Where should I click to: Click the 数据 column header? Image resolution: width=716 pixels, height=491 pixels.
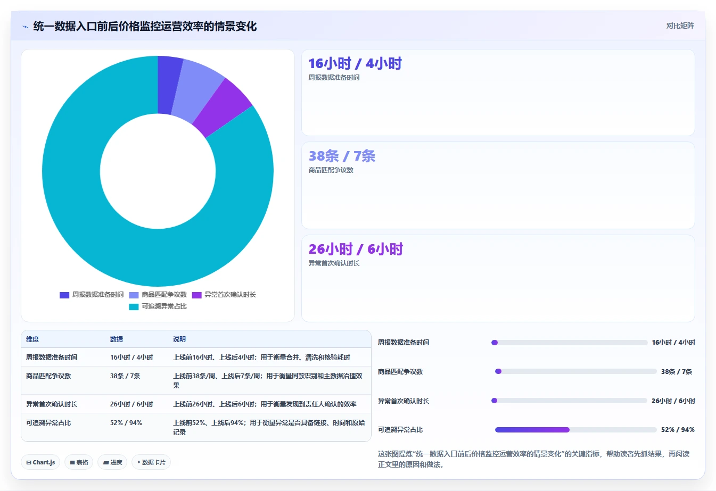tap(117, 339)
